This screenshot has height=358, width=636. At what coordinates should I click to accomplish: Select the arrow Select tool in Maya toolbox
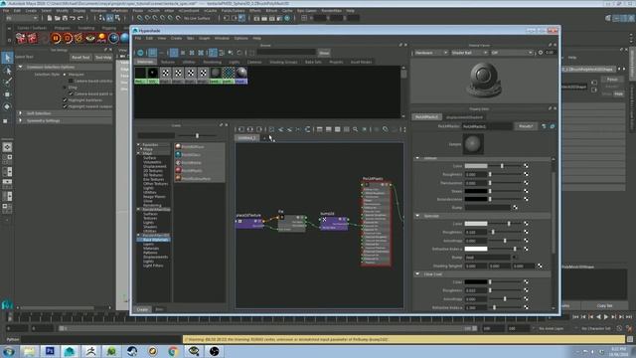click(x=7, y=58)
